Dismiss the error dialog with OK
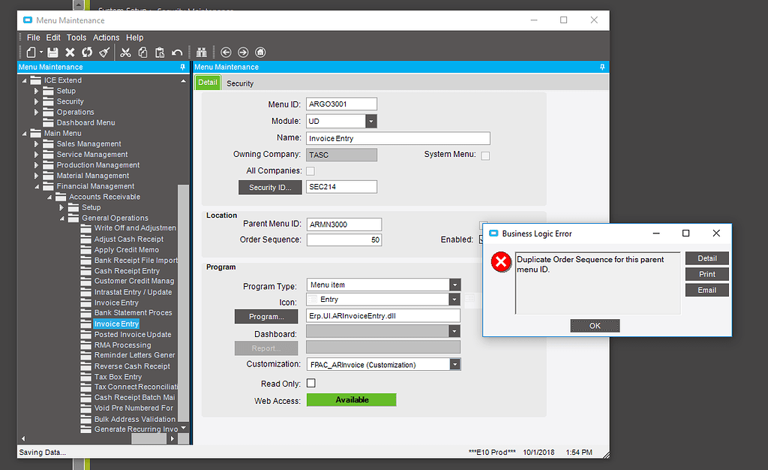 point(595,325)
